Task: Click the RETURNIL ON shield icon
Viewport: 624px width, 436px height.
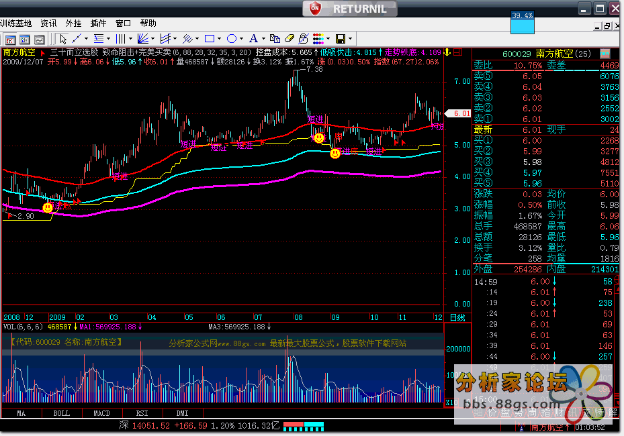Action: pos(315,8)
